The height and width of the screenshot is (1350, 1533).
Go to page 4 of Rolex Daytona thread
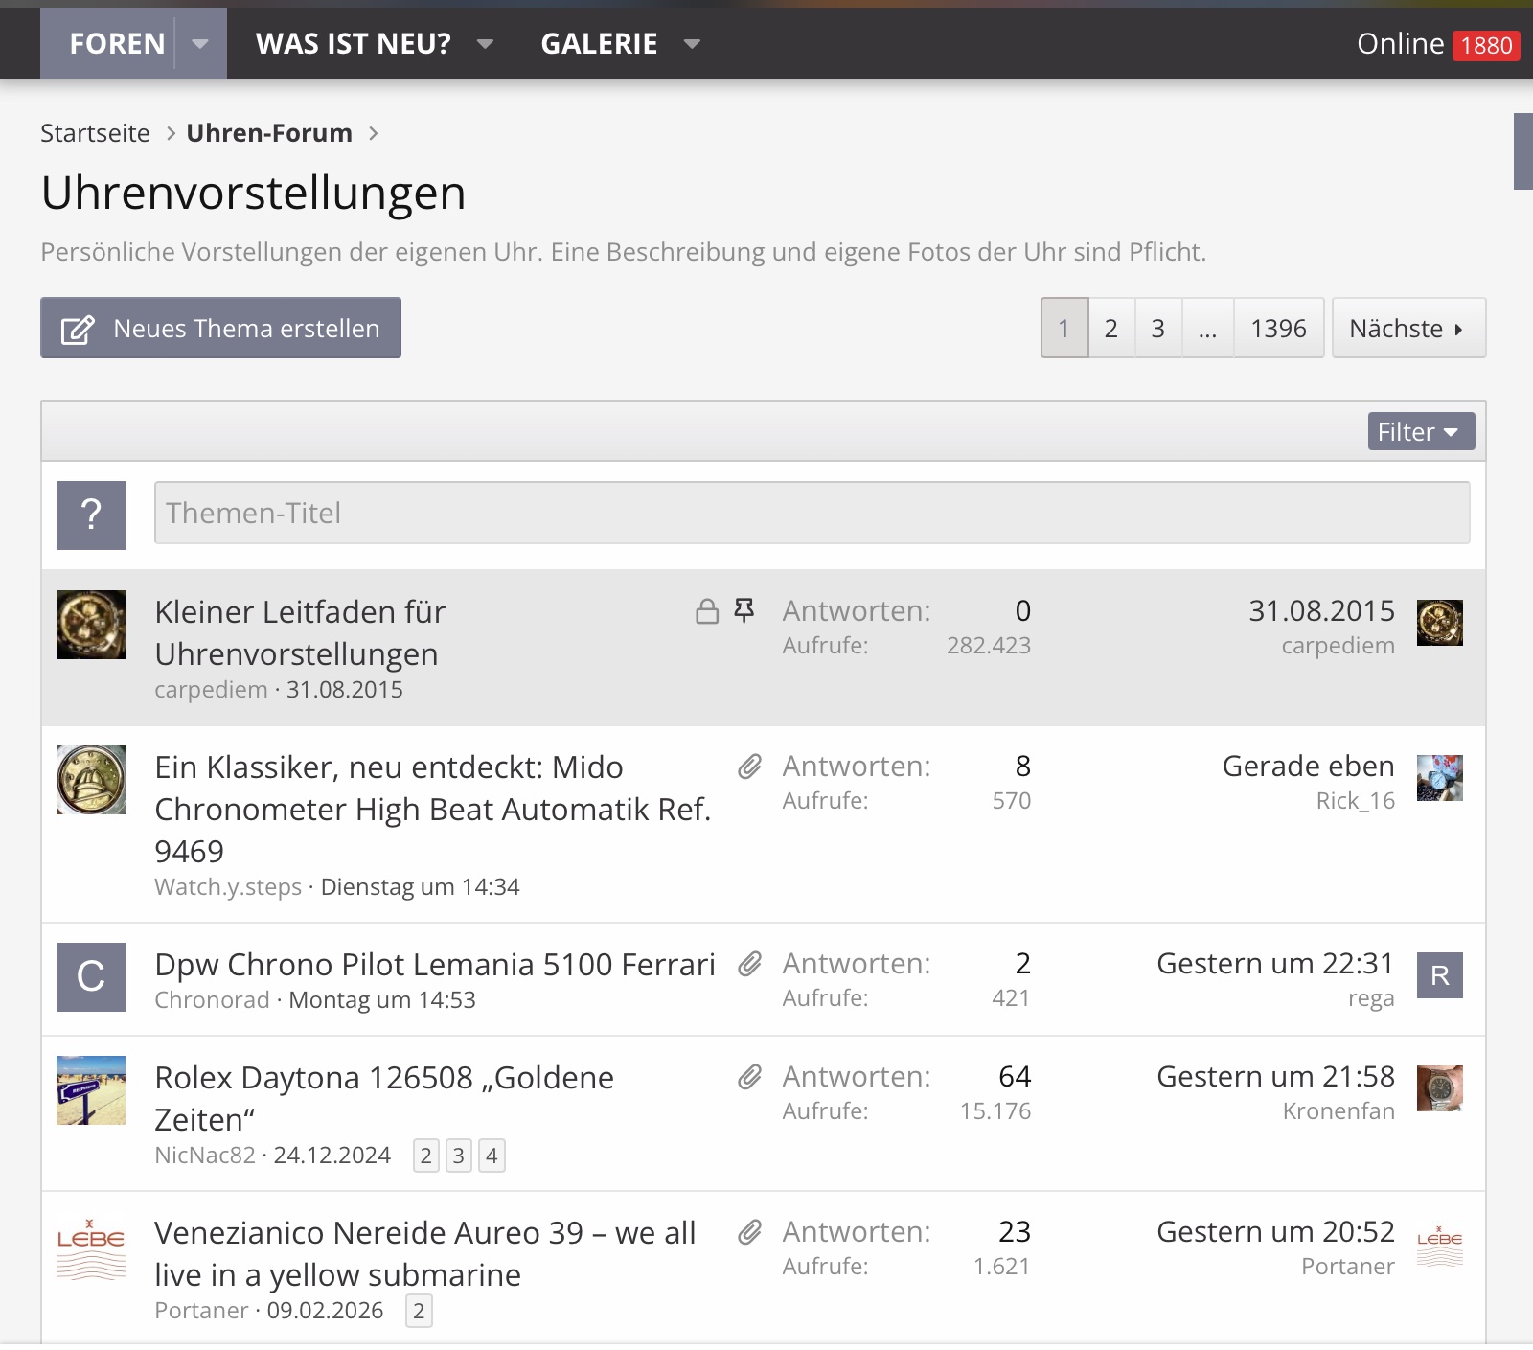pyautogui.click(x=492, y=1156)
